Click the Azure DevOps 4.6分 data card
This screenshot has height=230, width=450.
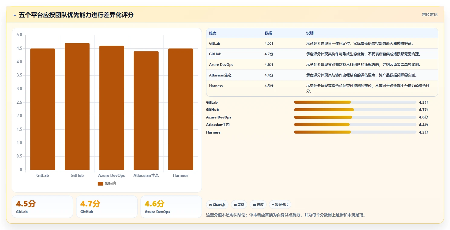coord(171,207)
